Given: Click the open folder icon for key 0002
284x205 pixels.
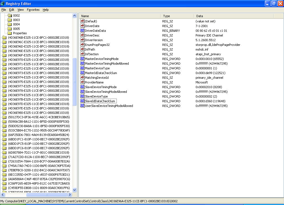Looking at the screenshot, I should [x=10, y=15].
